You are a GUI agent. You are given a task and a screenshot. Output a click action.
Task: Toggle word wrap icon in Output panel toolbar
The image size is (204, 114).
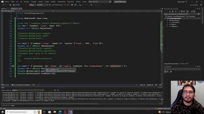[58, 90]
